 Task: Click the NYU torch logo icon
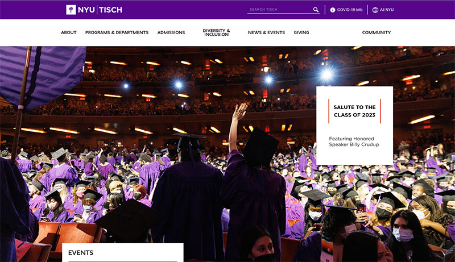tap(71, 10)
